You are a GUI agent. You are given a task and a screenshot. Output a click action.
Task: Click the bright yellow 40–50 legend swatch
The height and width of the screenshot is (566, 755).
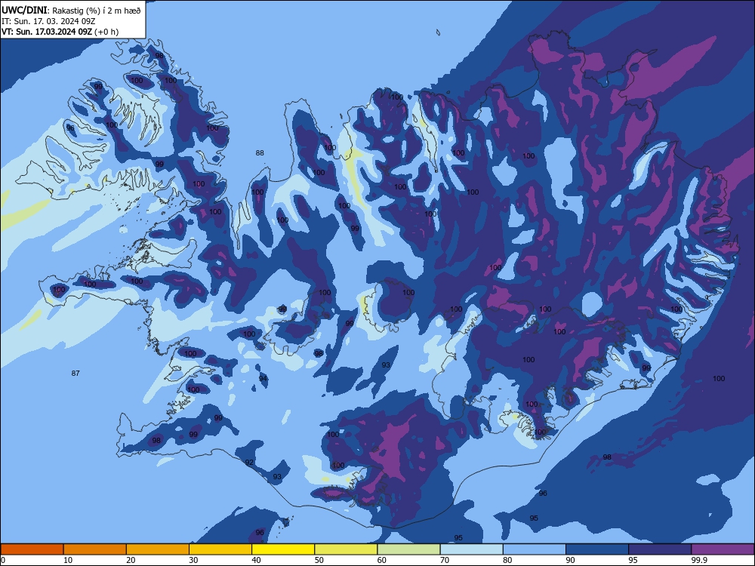click(x=283, y=549)
